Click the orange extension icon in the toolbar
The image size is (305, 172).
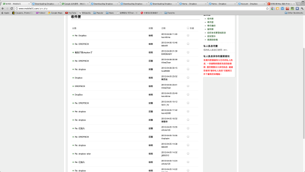tap(277, 9)
